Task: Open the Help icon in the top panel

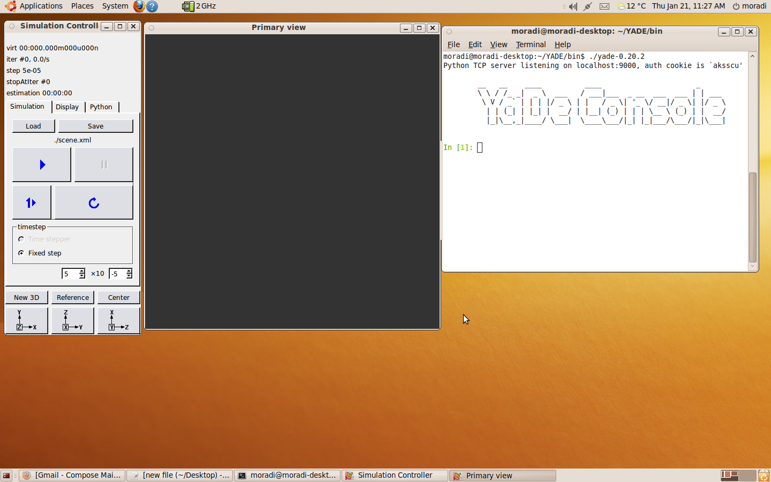Action: pyautogui.click(x=153, y=6)
